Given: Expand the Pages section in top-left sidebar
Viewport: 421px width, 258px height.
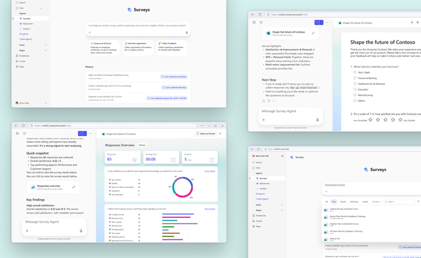Looking at the screenshot, I should click(x=45, y=51).
